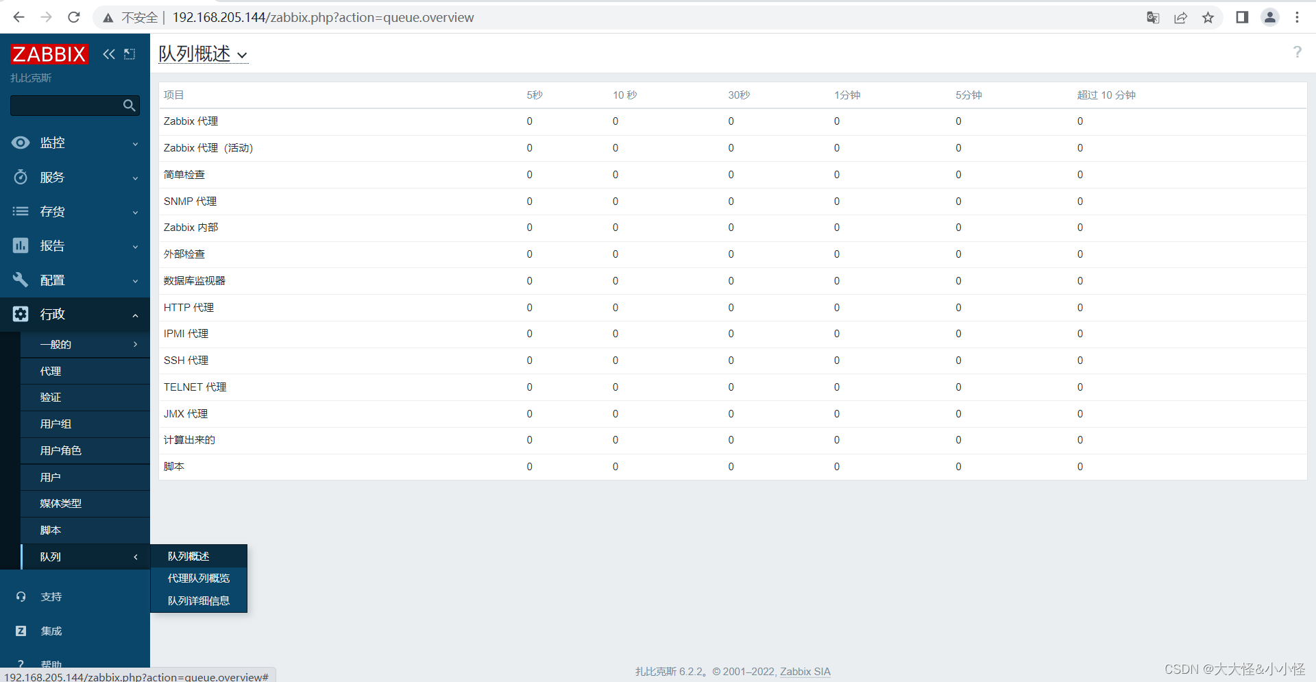Click the list icon for 存货
Viewport: 1316px width, 682px height.
[x=21, y=211]
